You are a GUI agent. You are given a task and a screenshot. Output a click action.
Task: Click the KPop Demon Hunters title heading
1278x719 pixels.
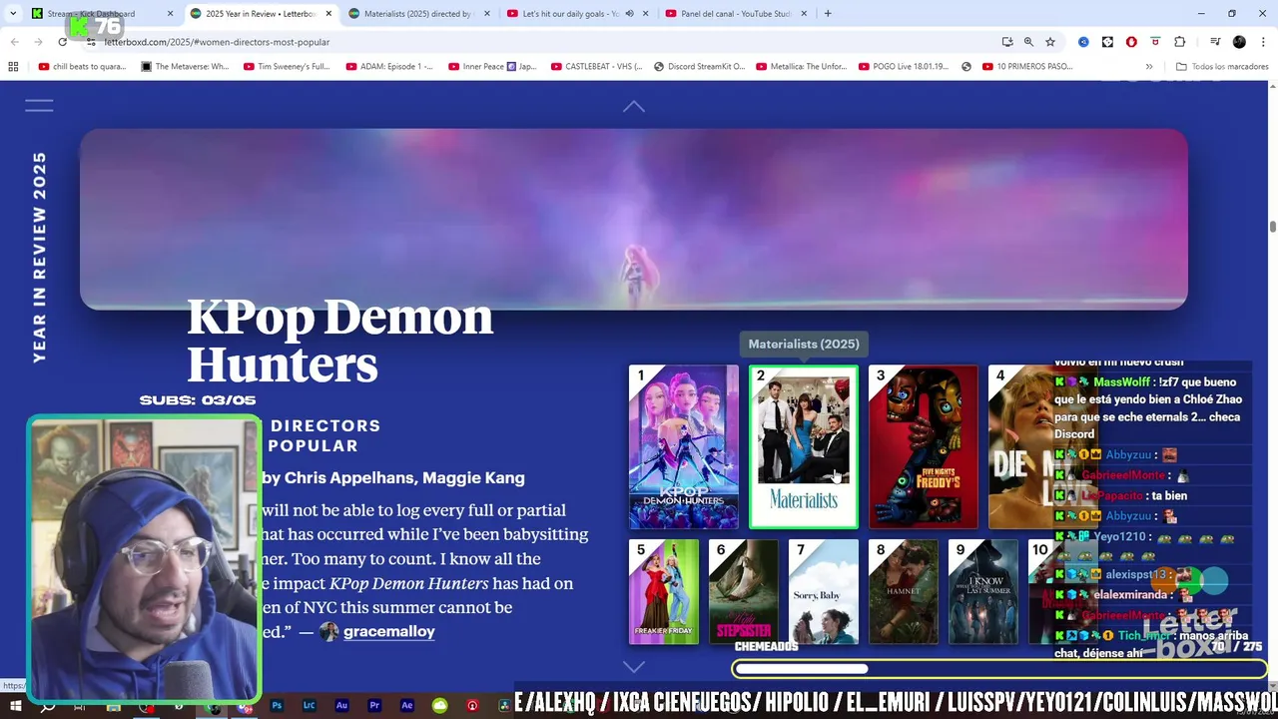[x=340, y=341]
